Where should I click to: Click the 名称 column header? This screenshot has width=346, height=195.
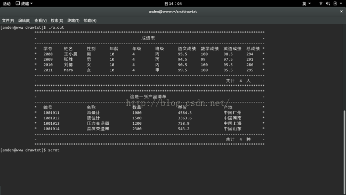point(91,107)
